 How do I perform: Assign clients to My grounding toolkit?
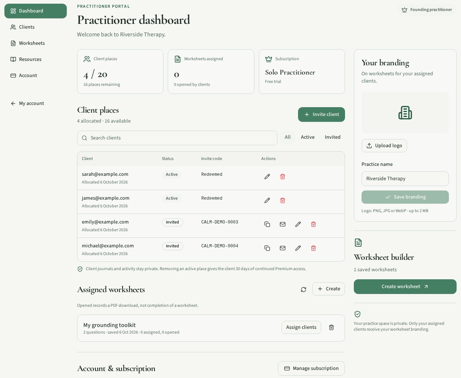tap(301, 327)
